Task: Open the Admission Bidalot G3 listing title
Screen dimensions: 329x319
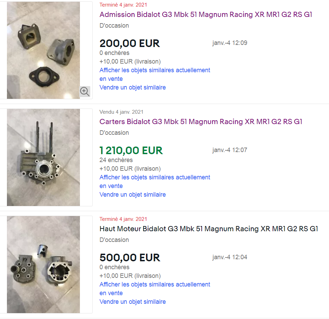Action: pos(205,15)
